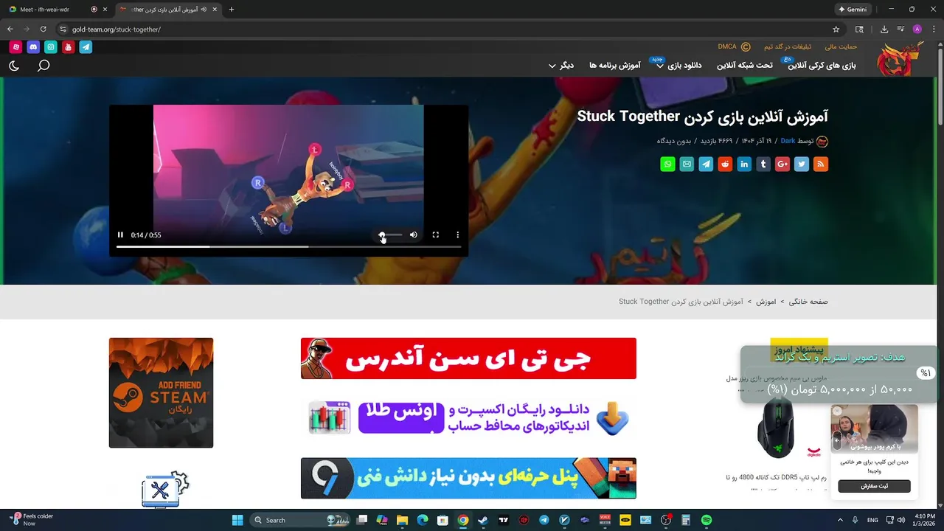
Task: Open تبلیغات در گلد تیم link
Action: pos(788,46)
